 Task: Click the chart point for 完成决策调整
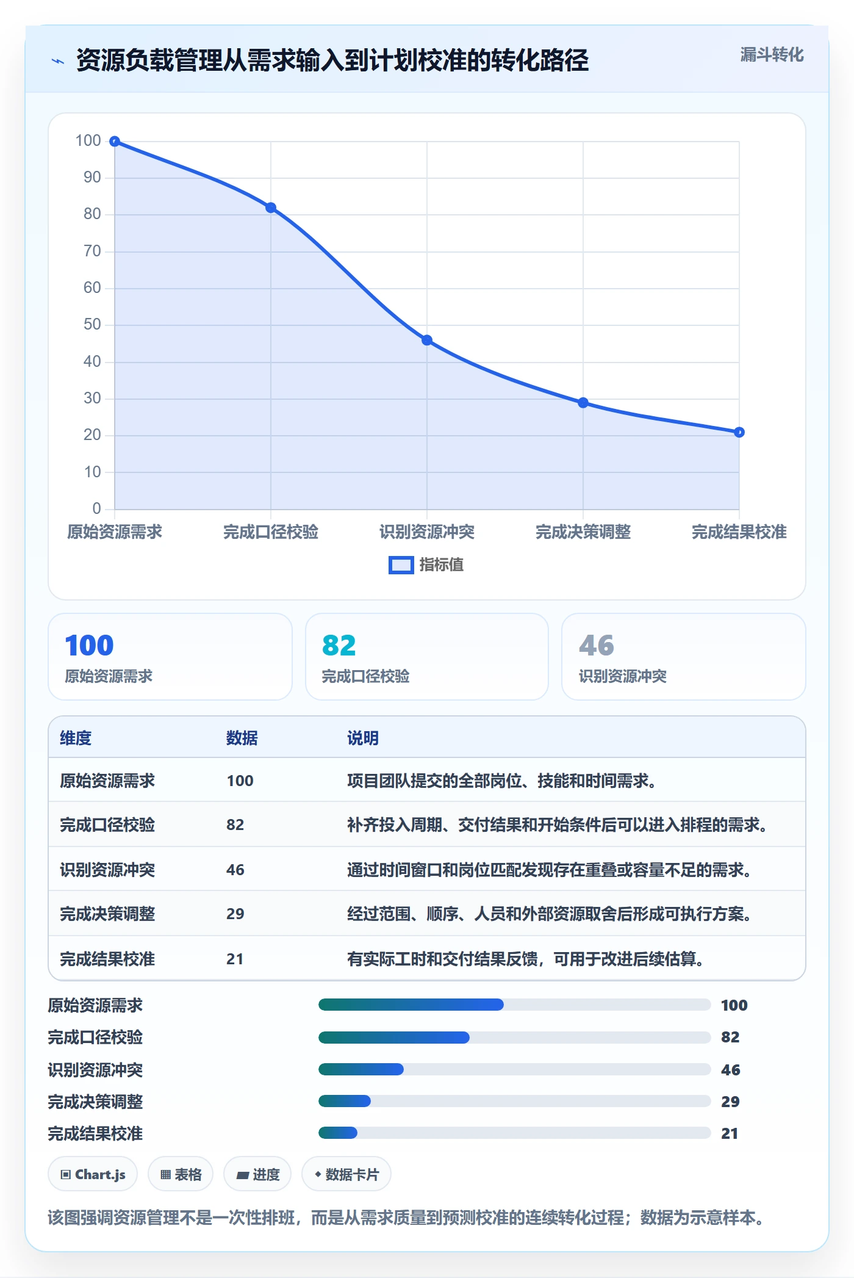point(583,403)
